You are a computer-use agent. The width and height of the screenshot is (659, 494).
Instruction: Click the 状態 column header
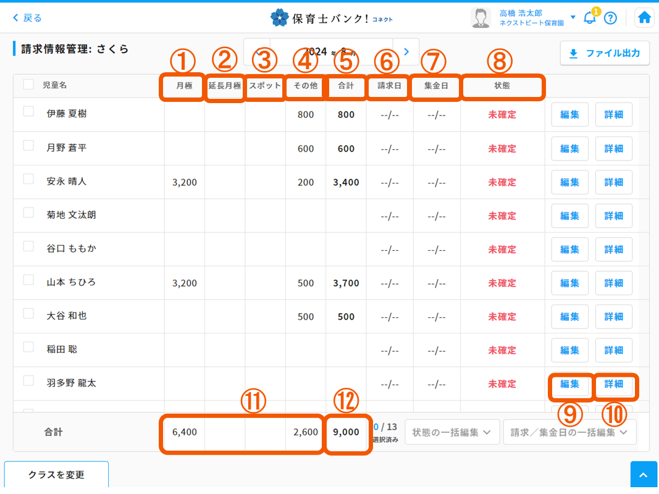click(x=502, y=86)
